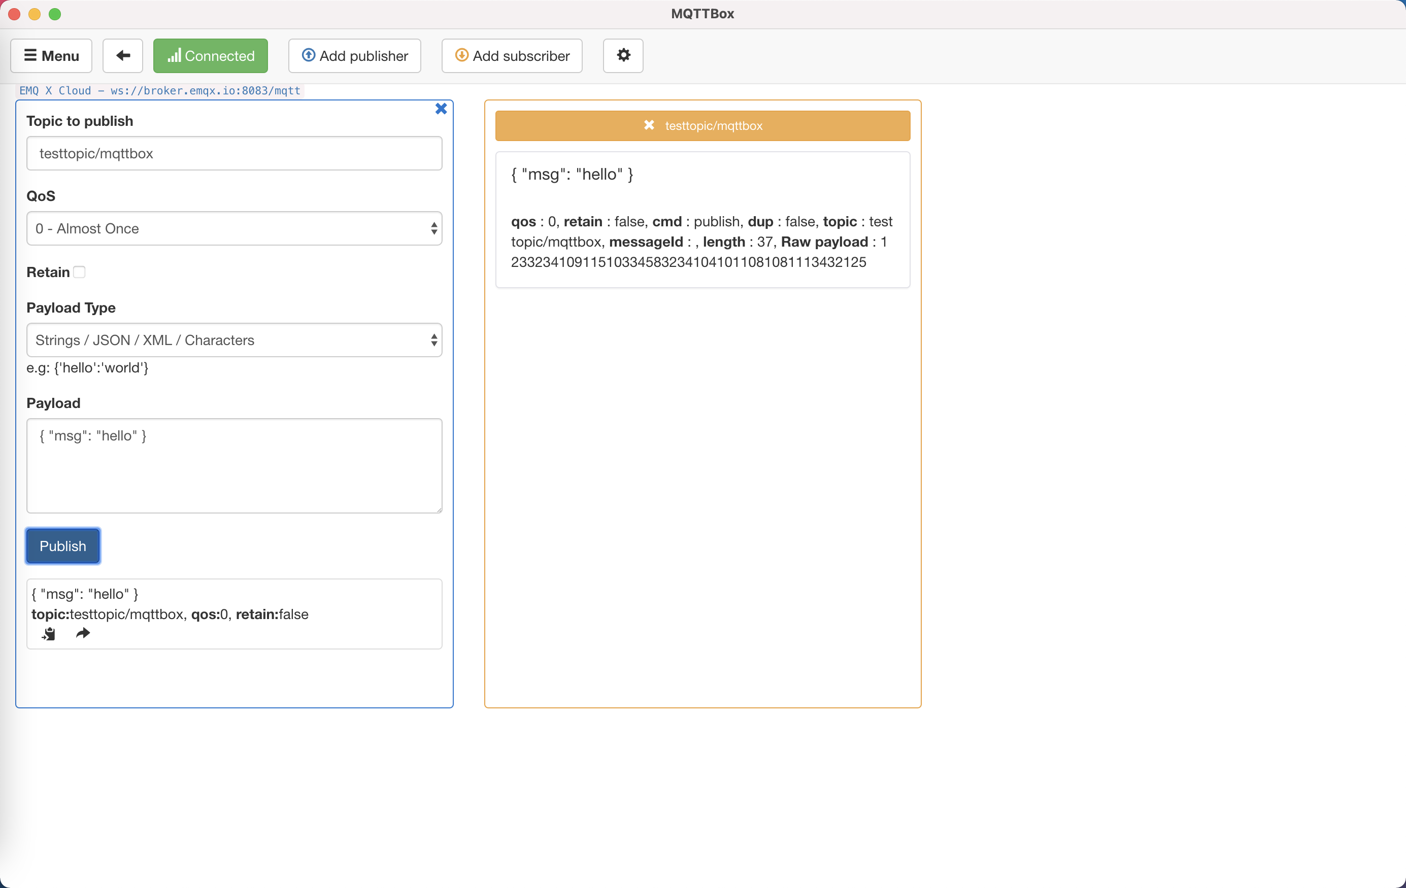
Task: Click the MQTTBox window title
Action: pos(702,14)
